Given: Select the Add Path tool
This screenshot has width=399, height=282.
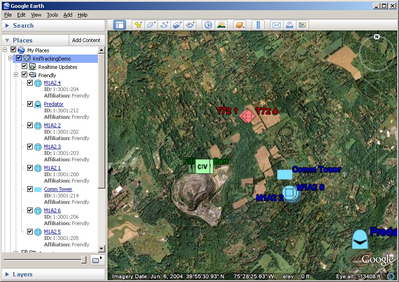Looking at the screenshot, I should (x=164, y=25).
